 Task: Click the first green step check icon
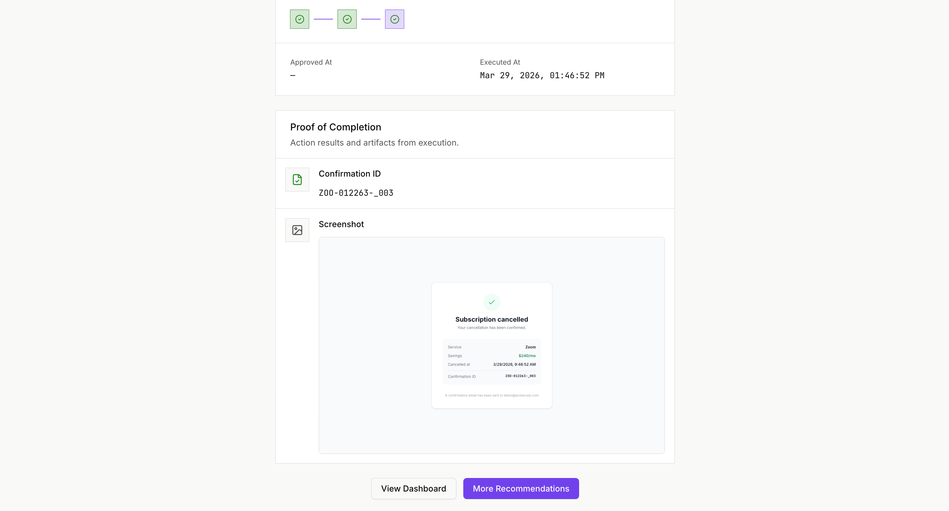click(300, 19)
